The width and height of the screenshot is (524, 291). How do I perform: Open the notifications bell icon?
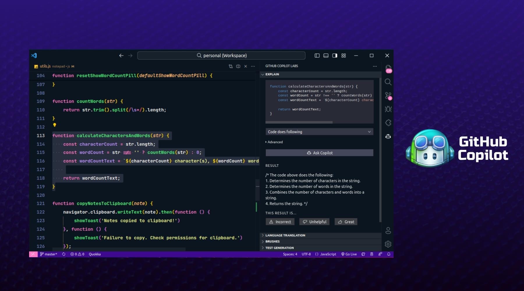(x=389, y=254)
